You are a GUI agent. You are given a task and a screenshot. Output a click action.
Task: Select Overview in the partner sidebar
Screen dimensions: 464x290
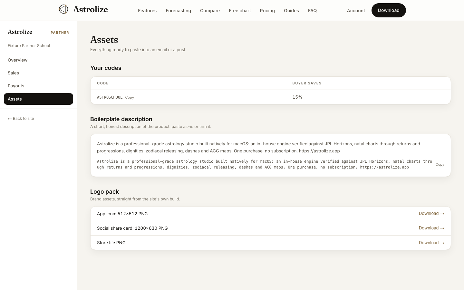point(38,60)
